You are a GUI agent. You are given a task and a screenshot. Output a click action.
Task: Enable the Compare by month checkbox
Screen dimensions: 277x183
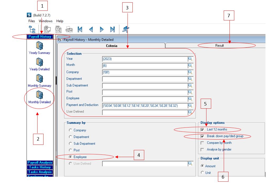pyautogui.click(x=202, y=143)
